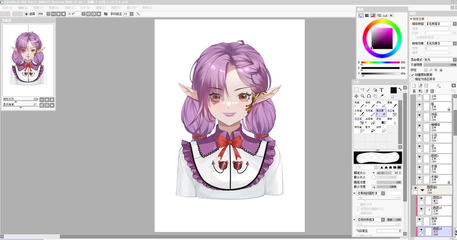457x240 pixels.
Task: Enable 指定为选区样本 radio option
Action: [412, 79]
